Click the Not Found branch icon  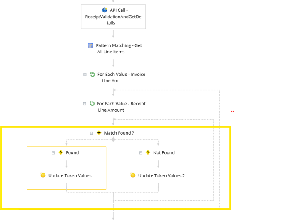pyautogui.click(x=148, y=152)
